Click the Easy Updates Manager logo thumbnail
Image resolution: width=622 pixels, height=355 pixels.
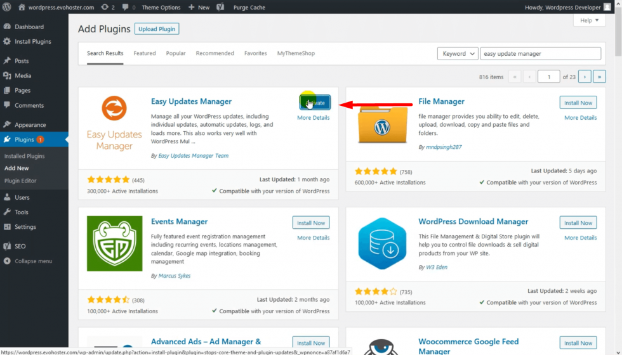pyautogui.click(x=114, y=123)
